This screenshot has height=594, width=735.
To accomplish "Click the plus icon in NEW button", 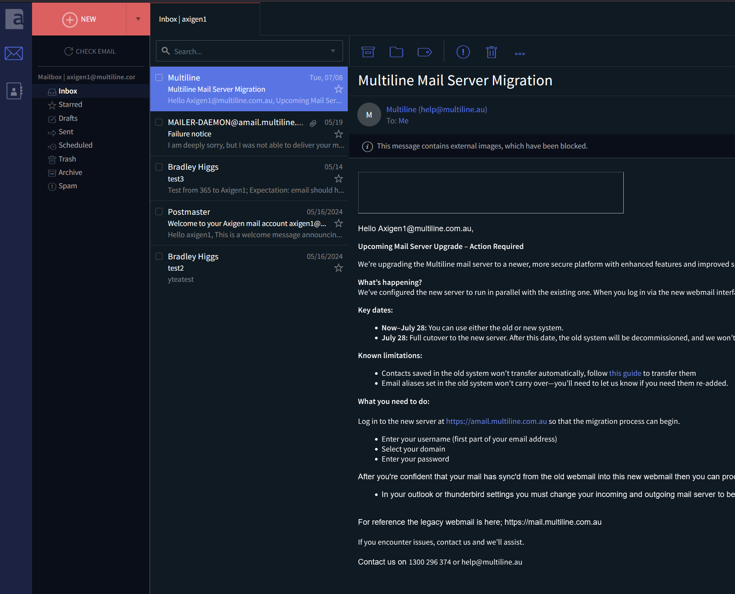I will (70, 19).
